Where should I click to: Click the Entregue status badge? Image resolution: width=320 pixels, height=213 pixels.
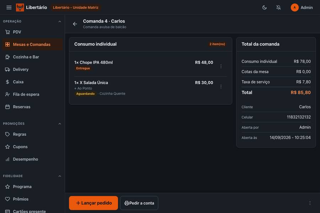[83, 68]
